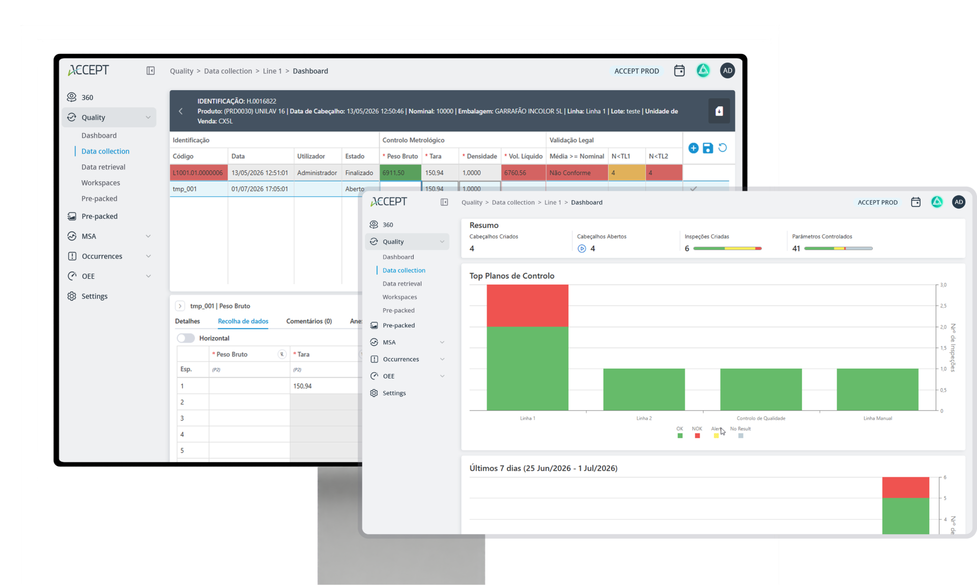The width and height of the screenshot is (977, 585).
Task: Toggle the No Result legend item
Action: pyautogui.click(x=740, y=432)
